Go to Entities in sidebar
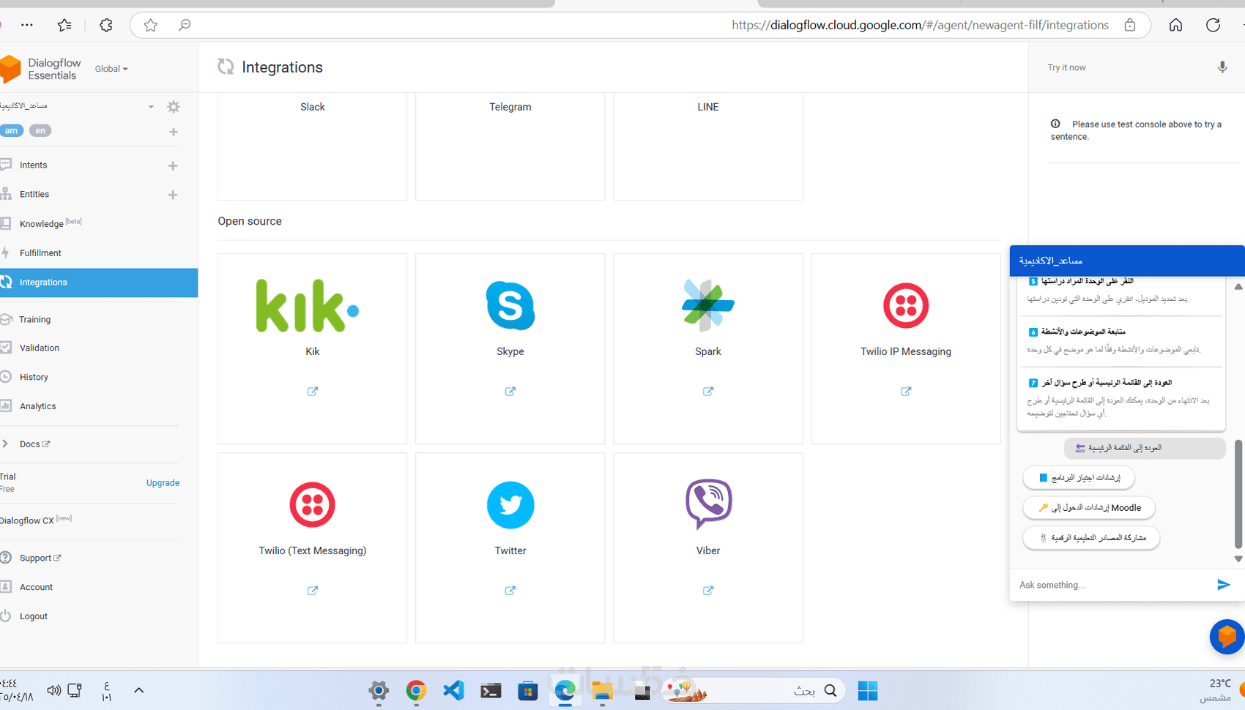The height and width of the screenshot is (710, 1245). tap(34, 195)
